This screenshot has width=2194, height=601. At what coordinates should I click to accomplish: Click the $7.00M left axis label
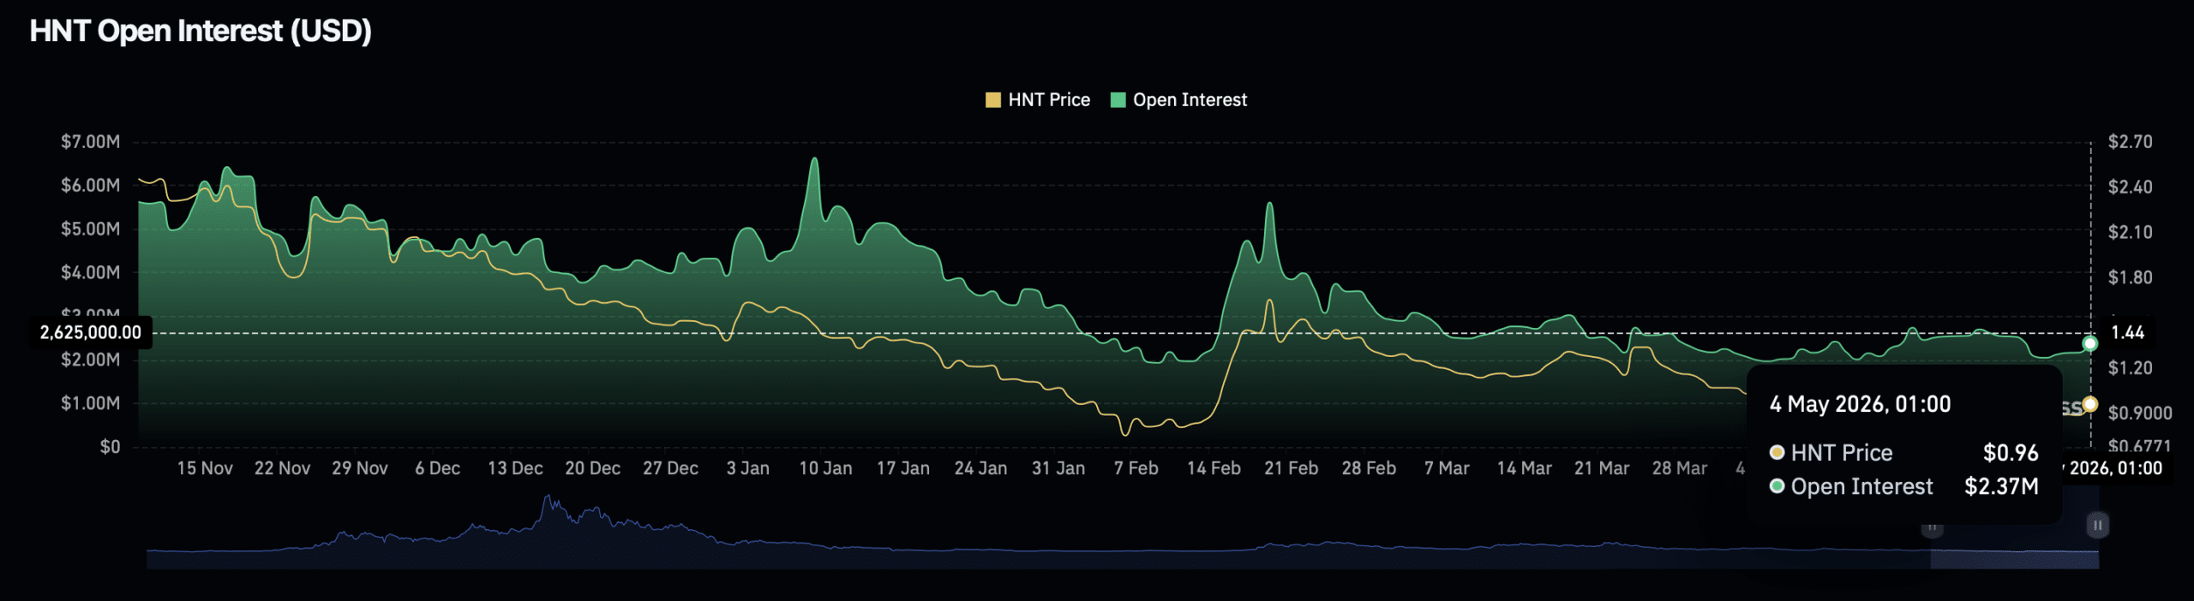tap(90, 142)
